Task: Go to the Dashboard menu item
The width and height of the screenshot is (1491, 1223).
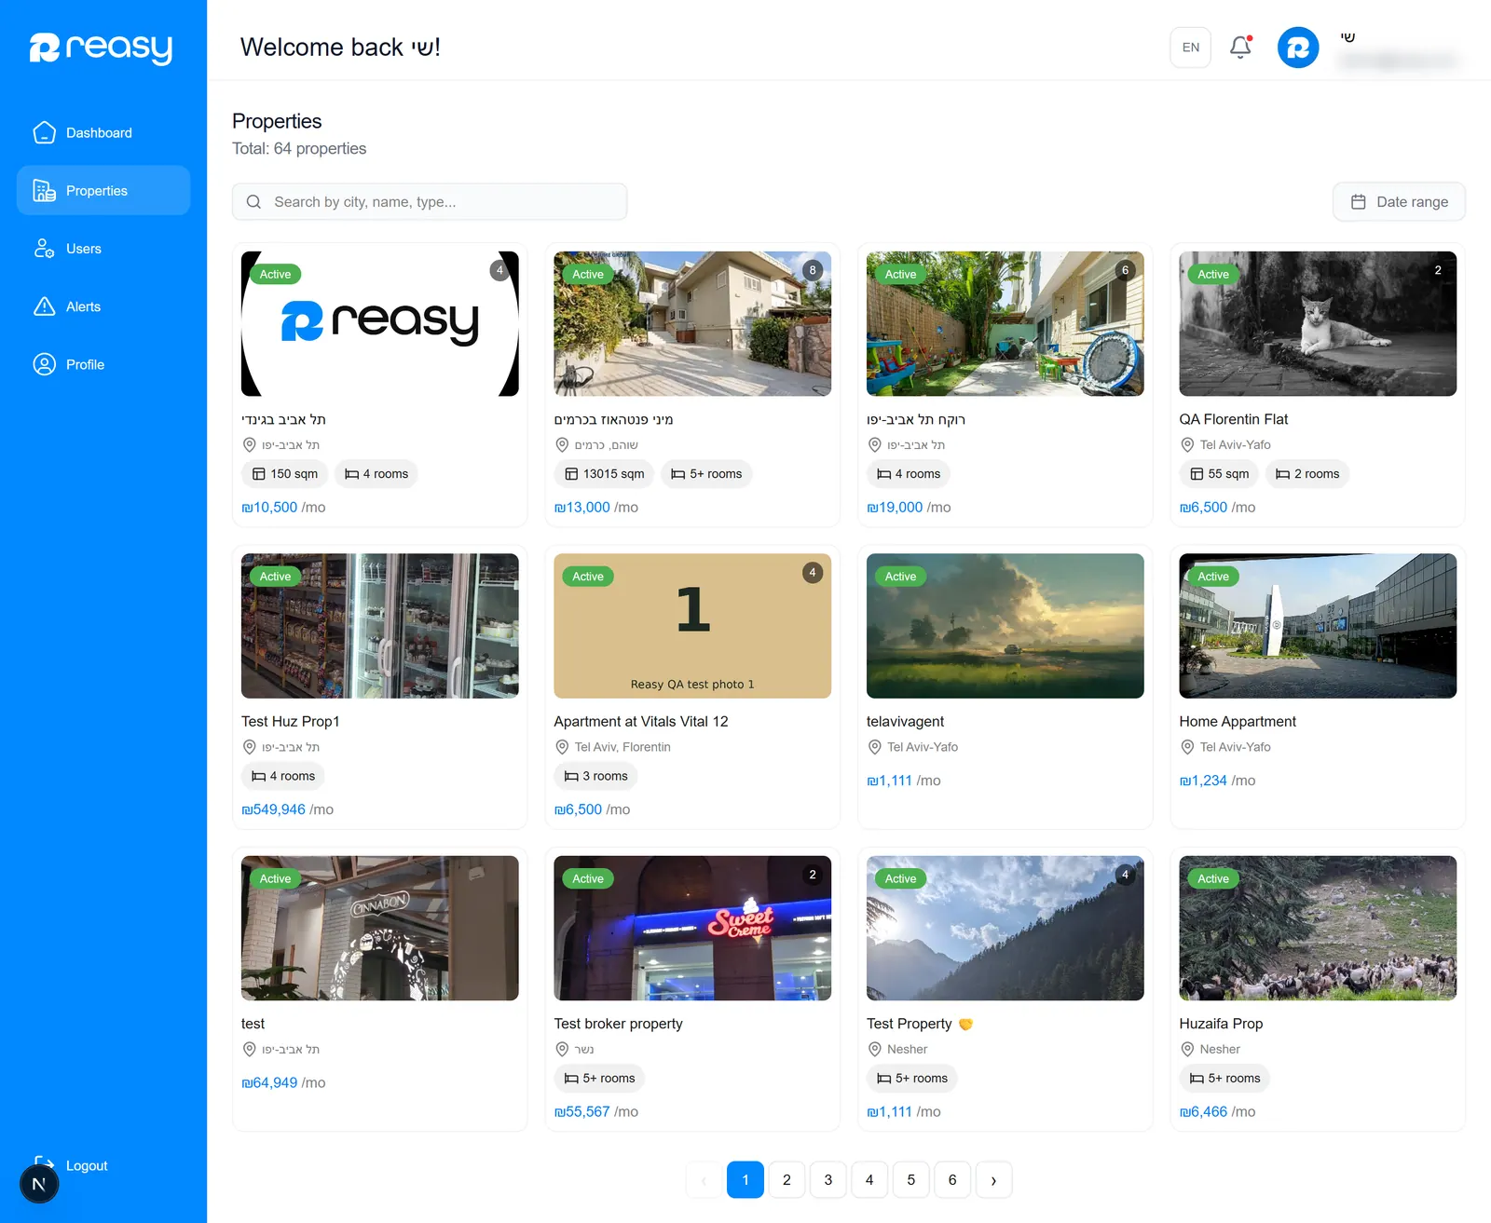Action: pos(103,132)
